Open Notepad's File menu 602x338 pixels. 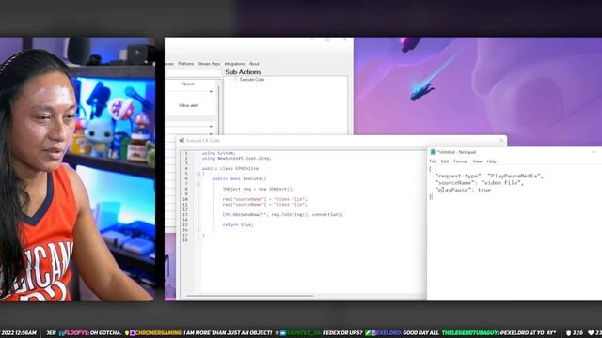click(x=433, y=161)
